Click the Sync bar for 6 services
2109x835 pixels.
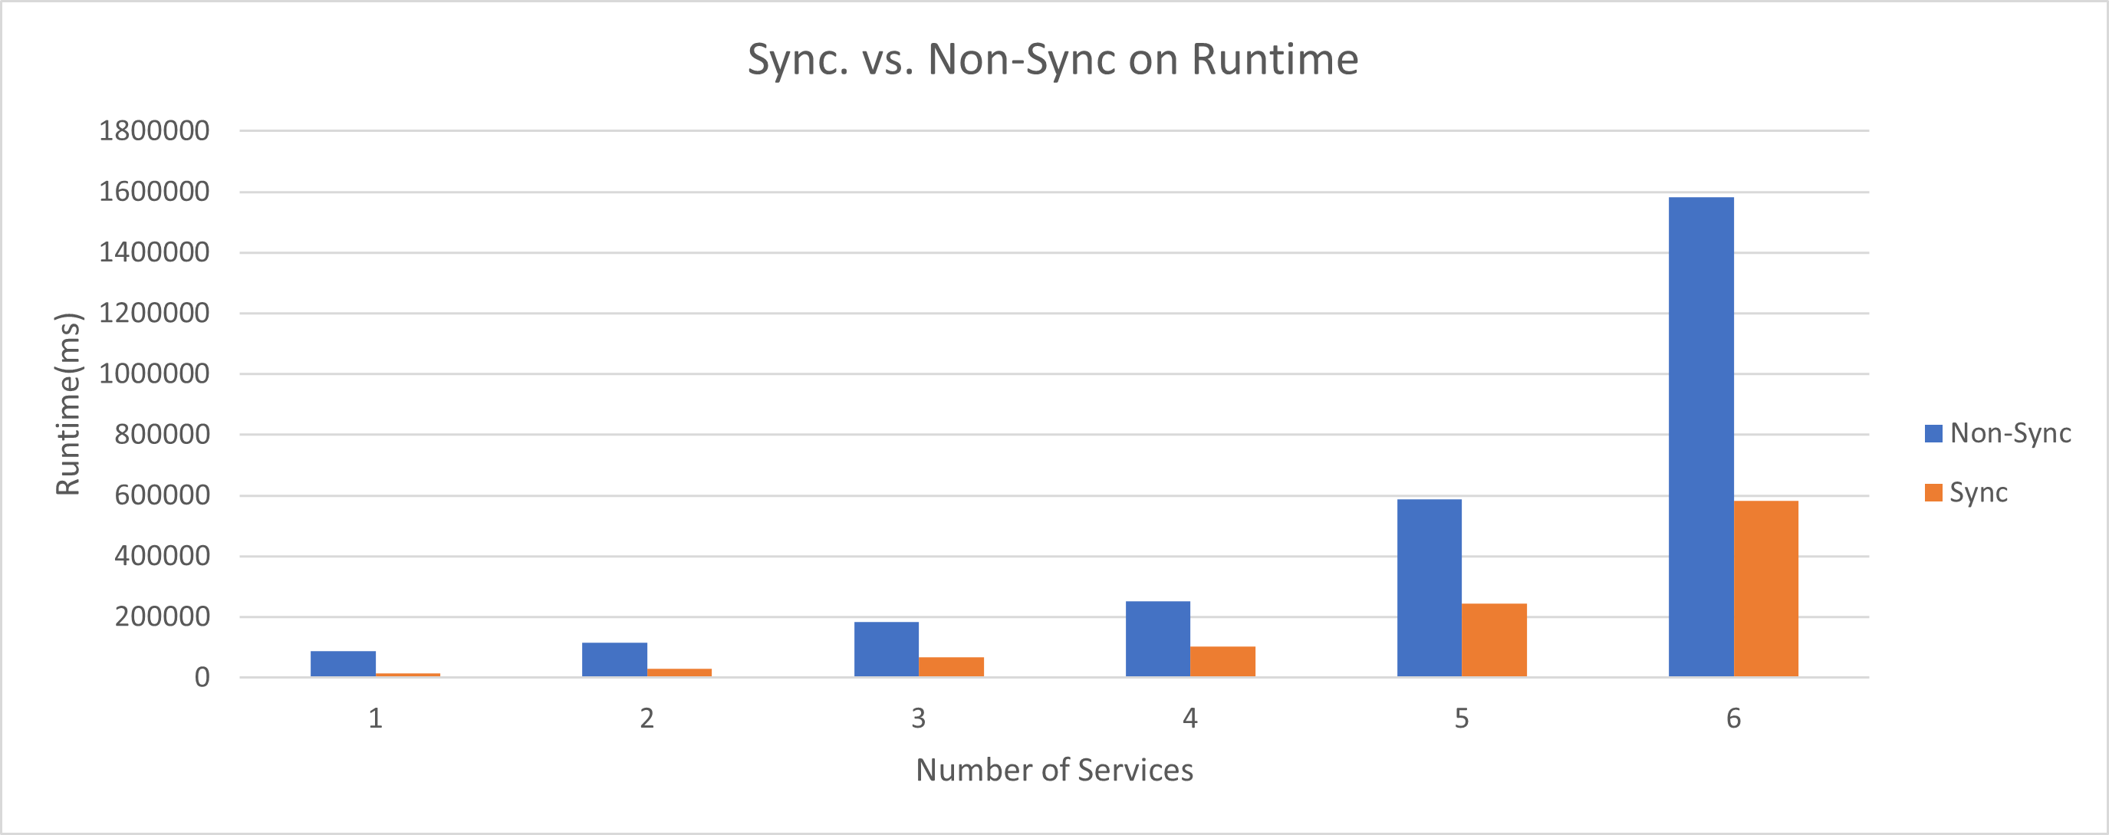1765,588
